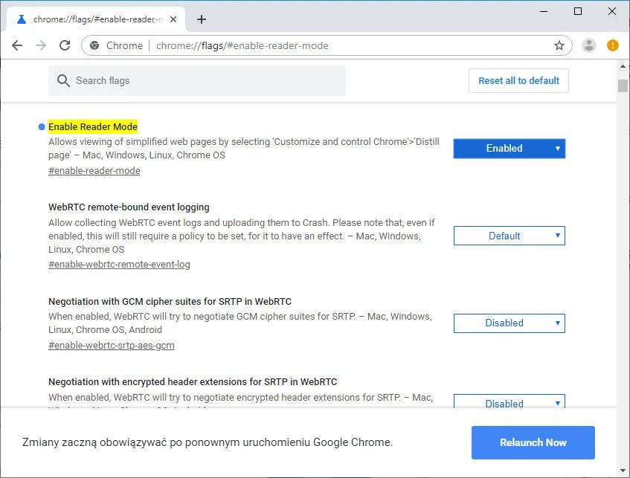
Task: Open a new tab with plus button
Action: (202, 19)
